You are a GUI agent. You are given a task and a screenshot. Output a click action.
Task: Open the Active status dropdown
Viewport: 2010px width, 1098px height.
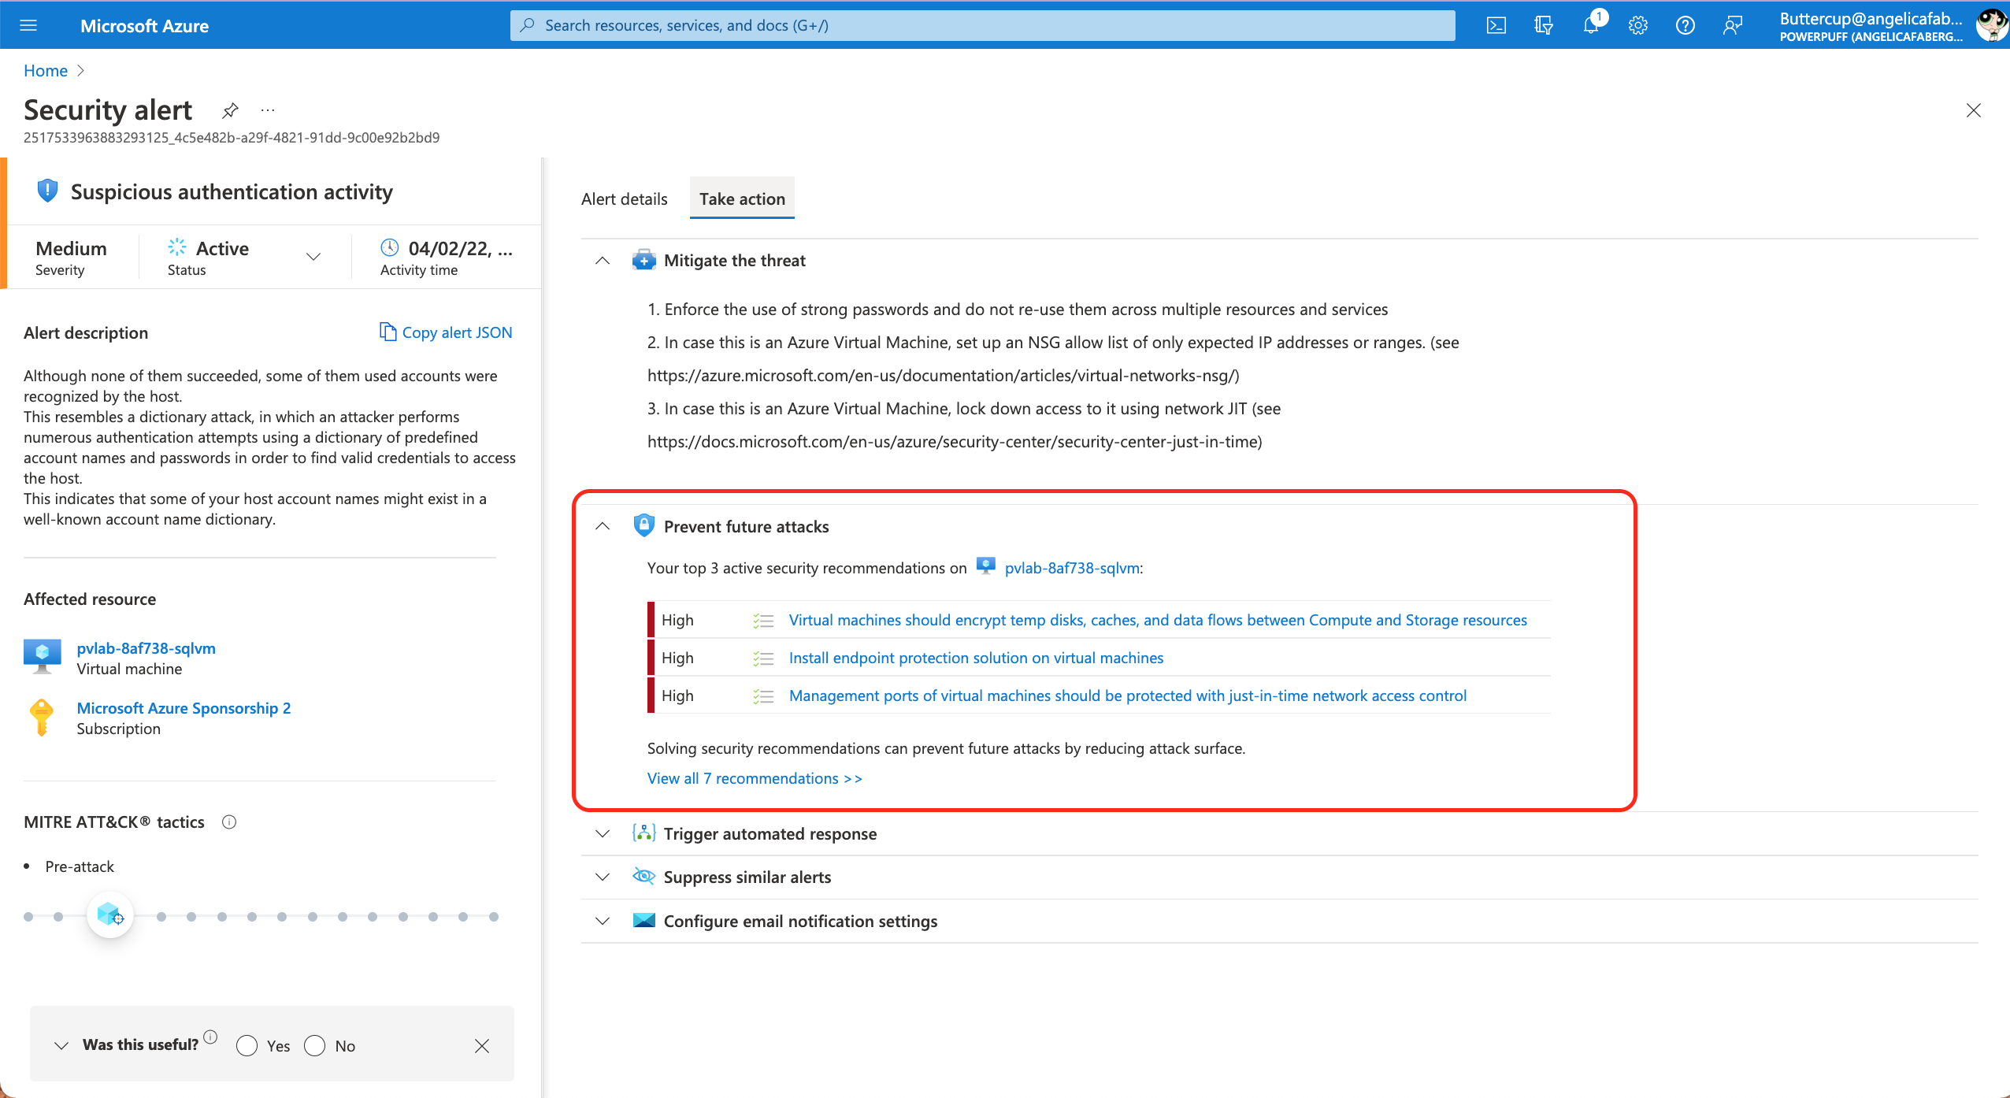[313, 256]
